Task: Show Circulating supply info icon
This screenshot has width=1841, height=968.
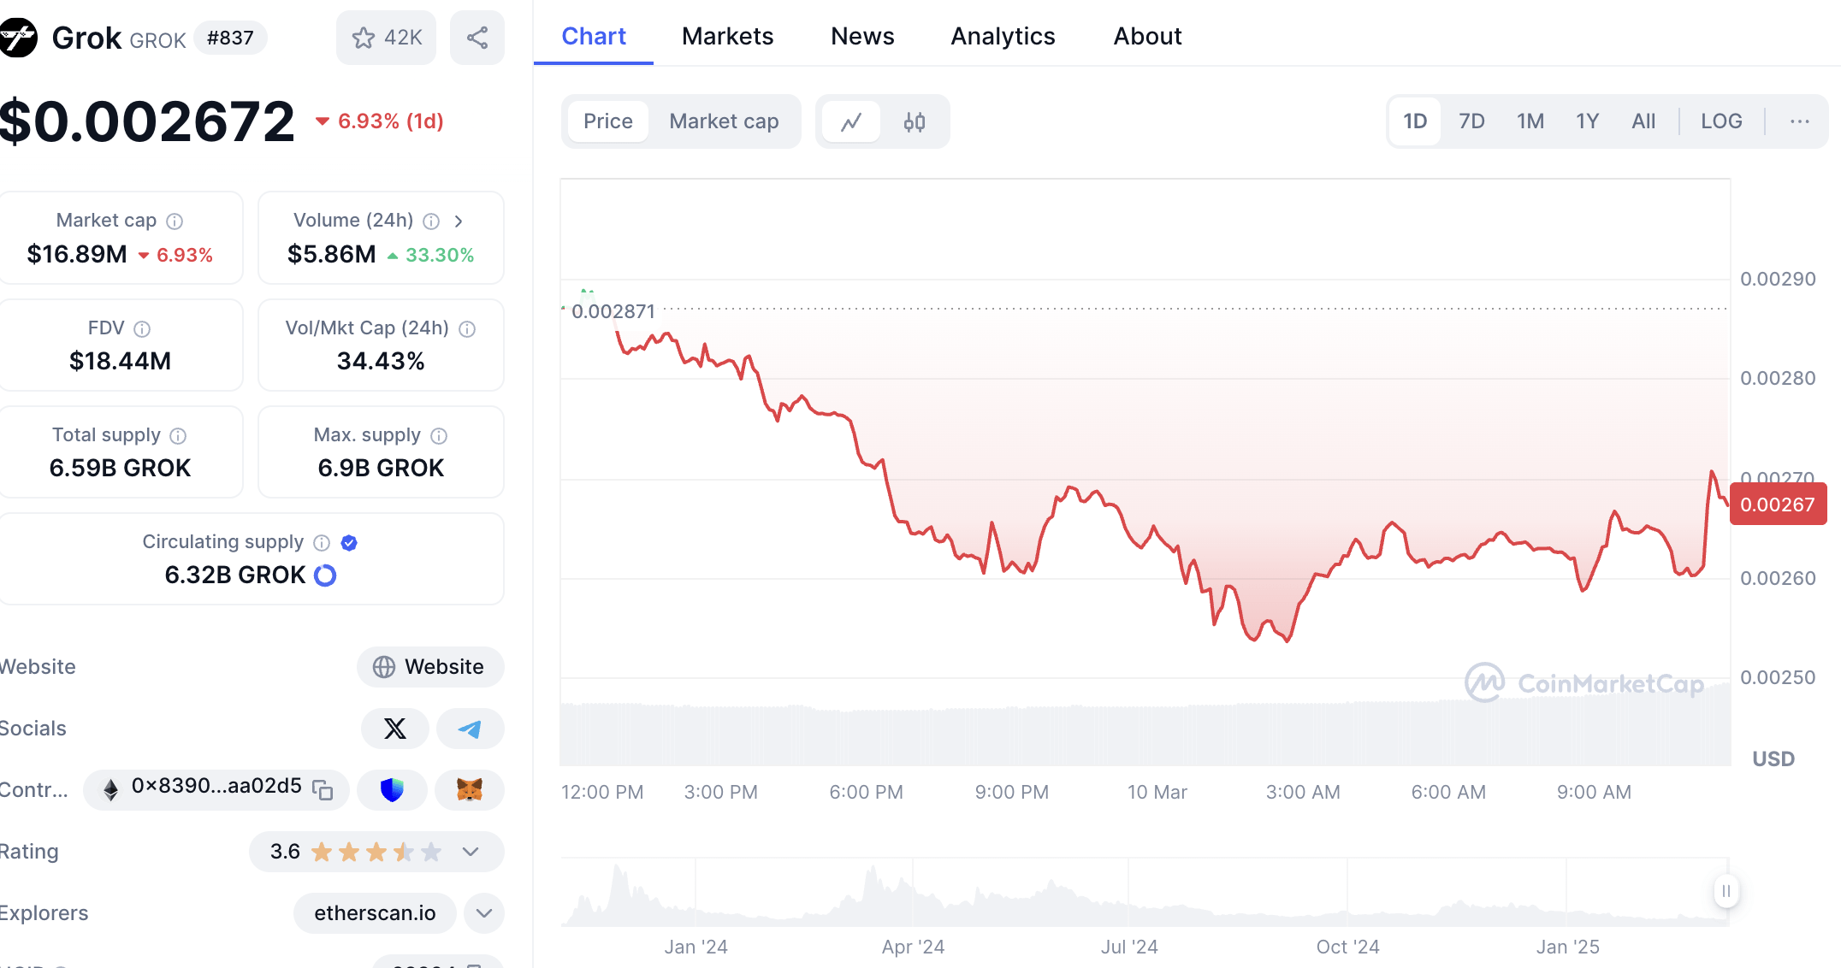Action: click(x=322, y=543)
